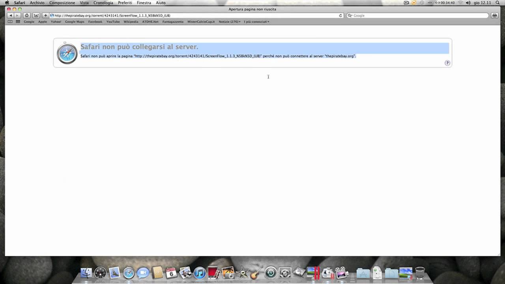Open the Apple menu
Screen dimensions: 505x284
point(7,3)
